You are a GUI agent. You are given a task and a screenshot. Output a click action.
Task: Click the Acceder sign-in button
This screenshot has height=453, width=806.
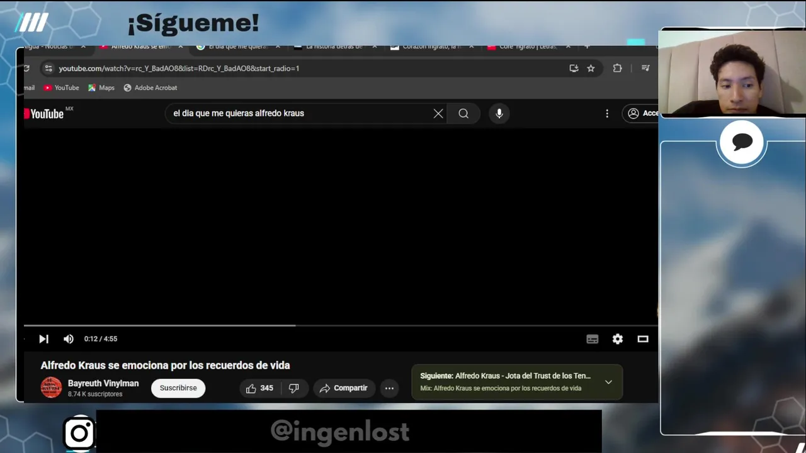coord(640,113)
